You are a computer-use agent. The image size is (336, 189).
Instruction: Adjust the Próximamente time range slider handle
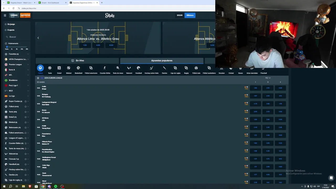(7, 47)
